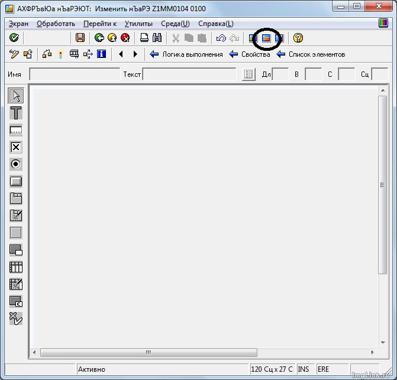Viewport: 397px width, 380px height.
Task: Select the Text field 'T' tool
Action: click(x=16, y=113)
